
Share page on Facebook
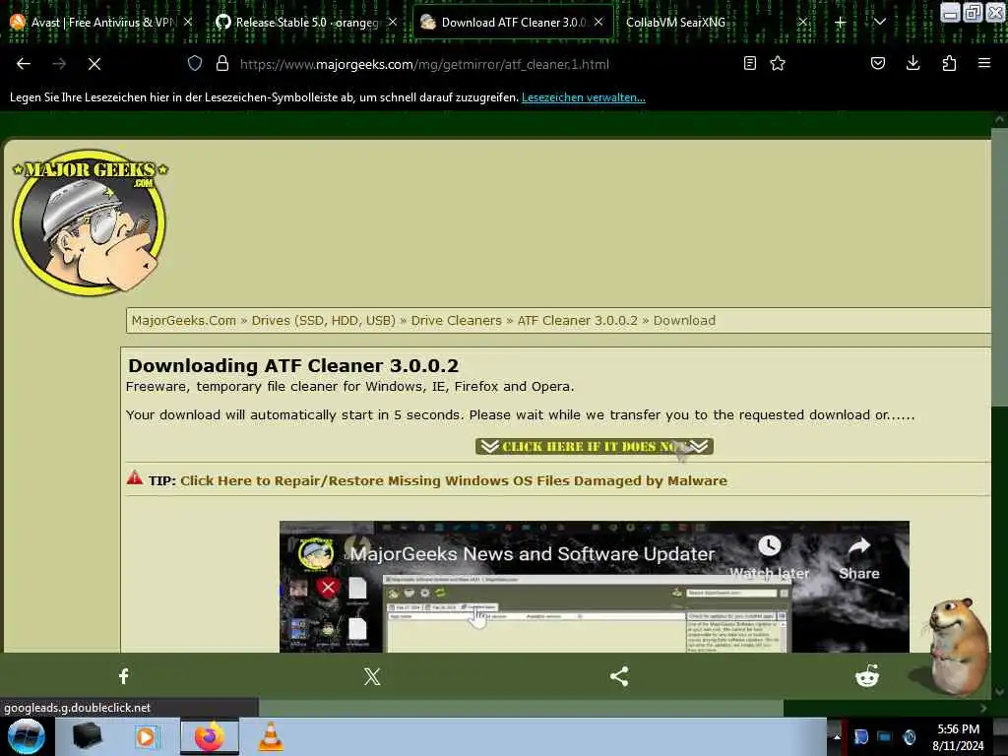(x=123, y=676)
